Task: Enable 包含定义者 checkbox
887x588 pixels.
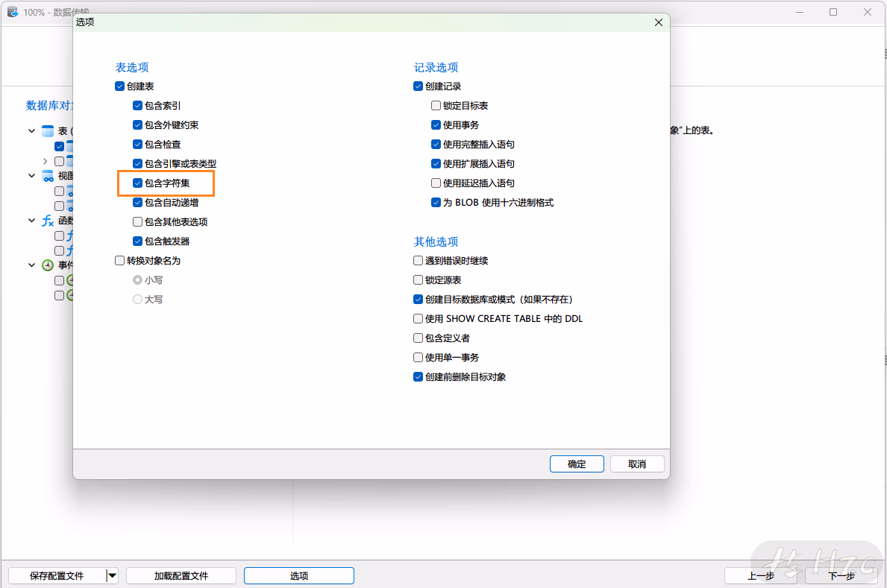Action: click(418, 338)
